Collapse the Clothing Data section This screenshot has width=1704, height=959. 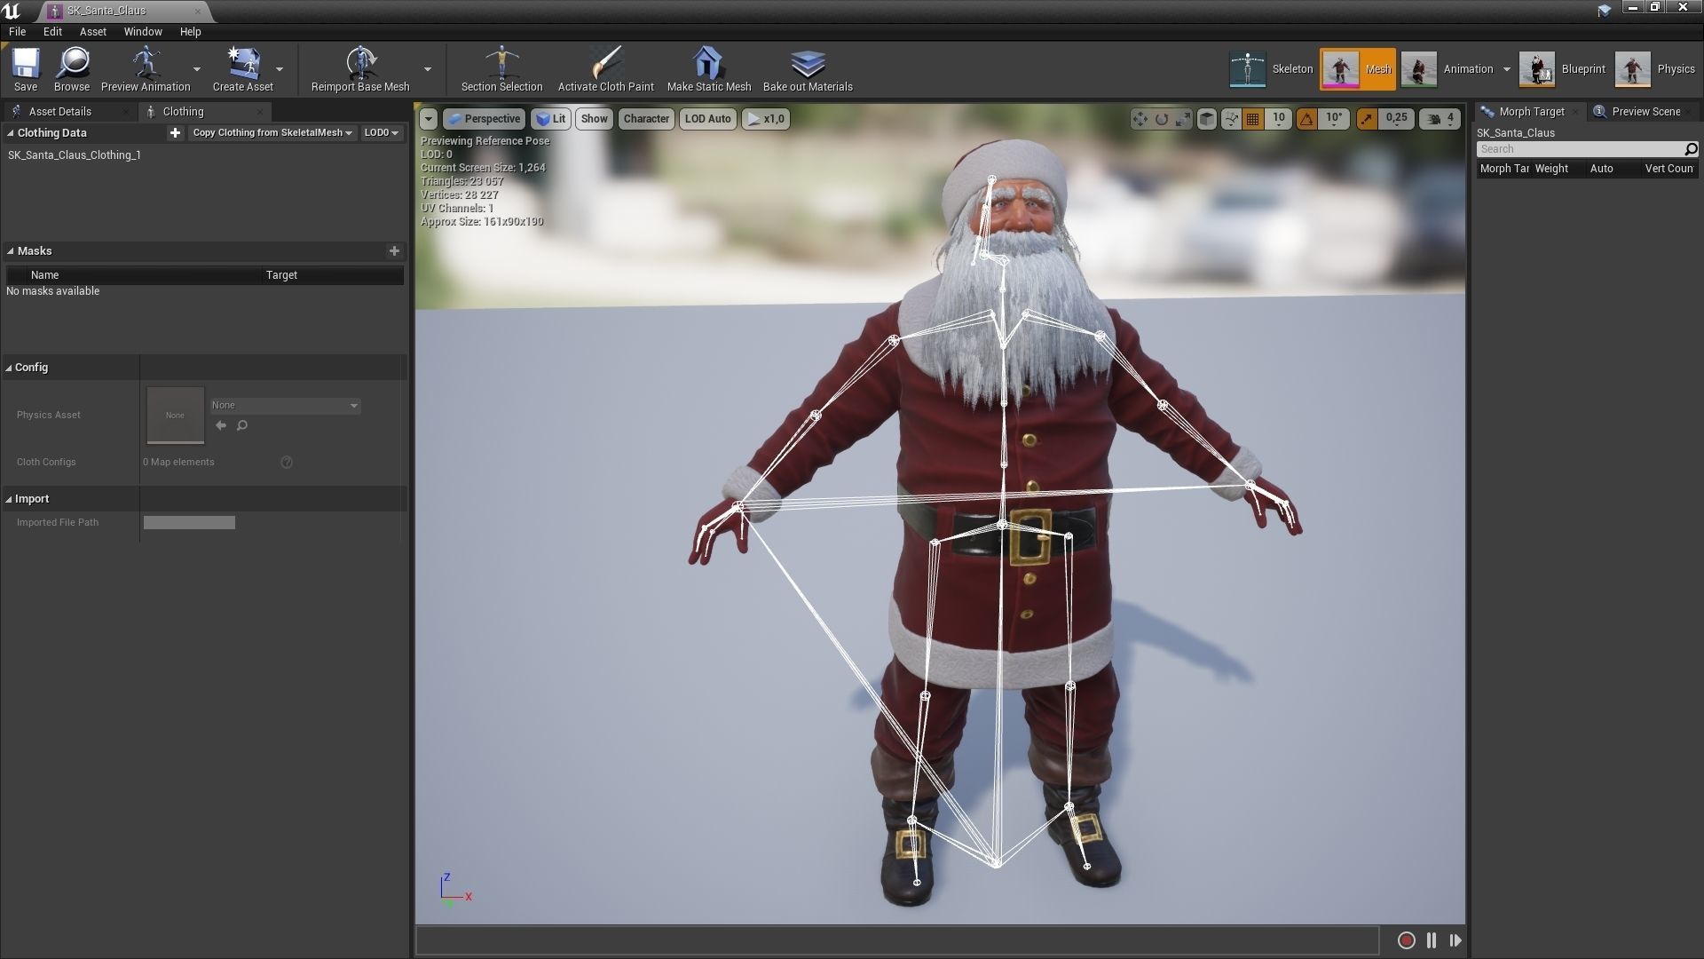(10, 133)
